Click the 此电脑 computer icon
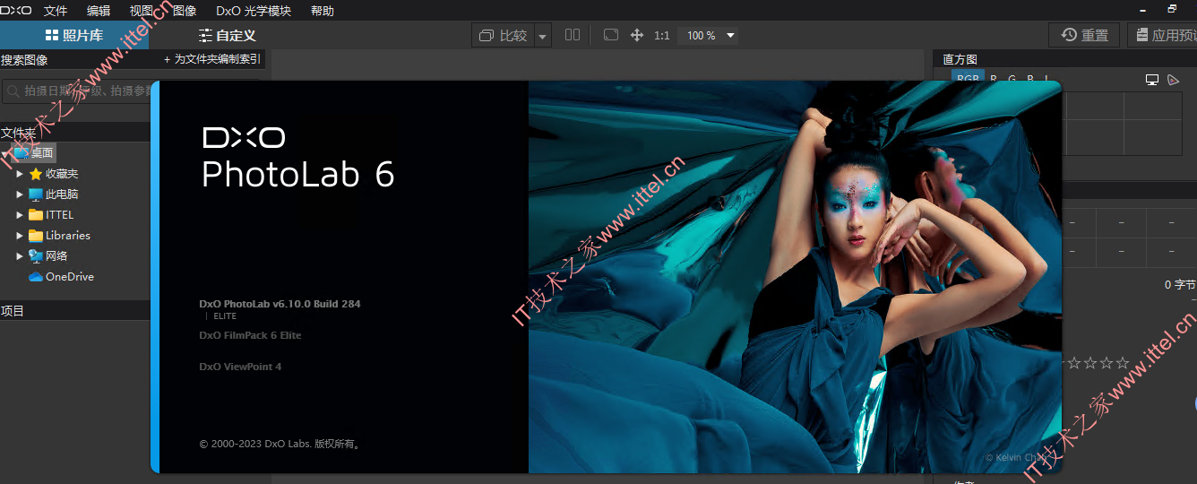Image resolution: width=1197 pixels, height=484 pixels. point(36,194)
